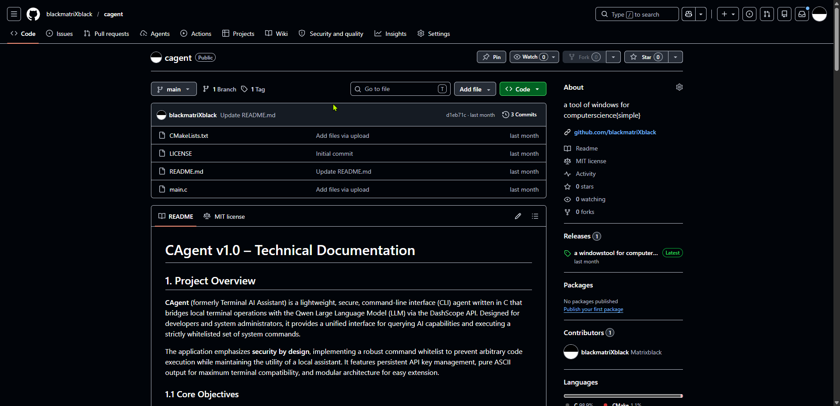Open Copilot chat icon in header
This screenshot has width=840, height=406.
pos(689,14)
